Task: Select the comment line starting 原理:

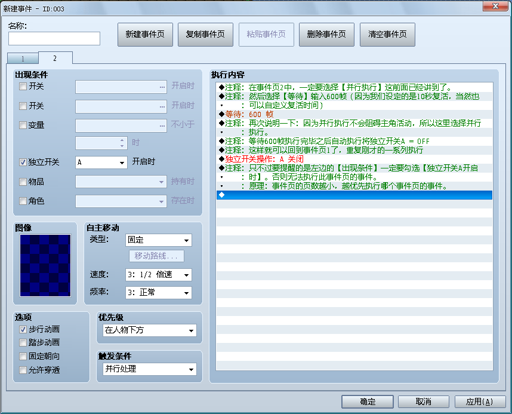Action: point(354,186)
